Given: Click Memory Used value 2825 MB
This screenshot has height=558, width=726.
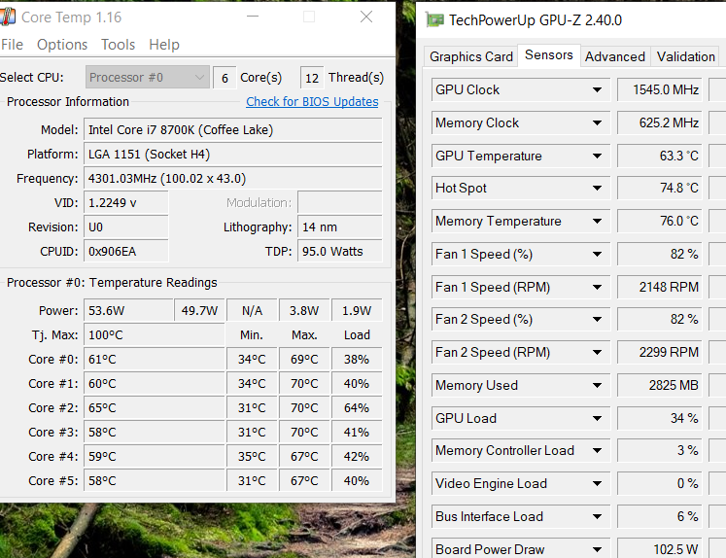Looking at the screenshot, I should coord(660,385).
